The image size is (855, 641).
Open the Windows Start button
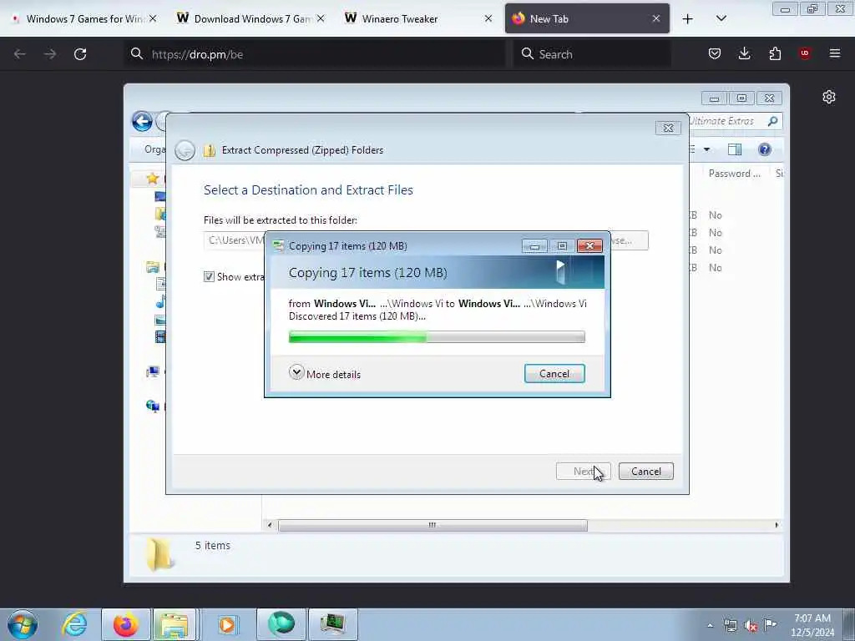(23, 624)
